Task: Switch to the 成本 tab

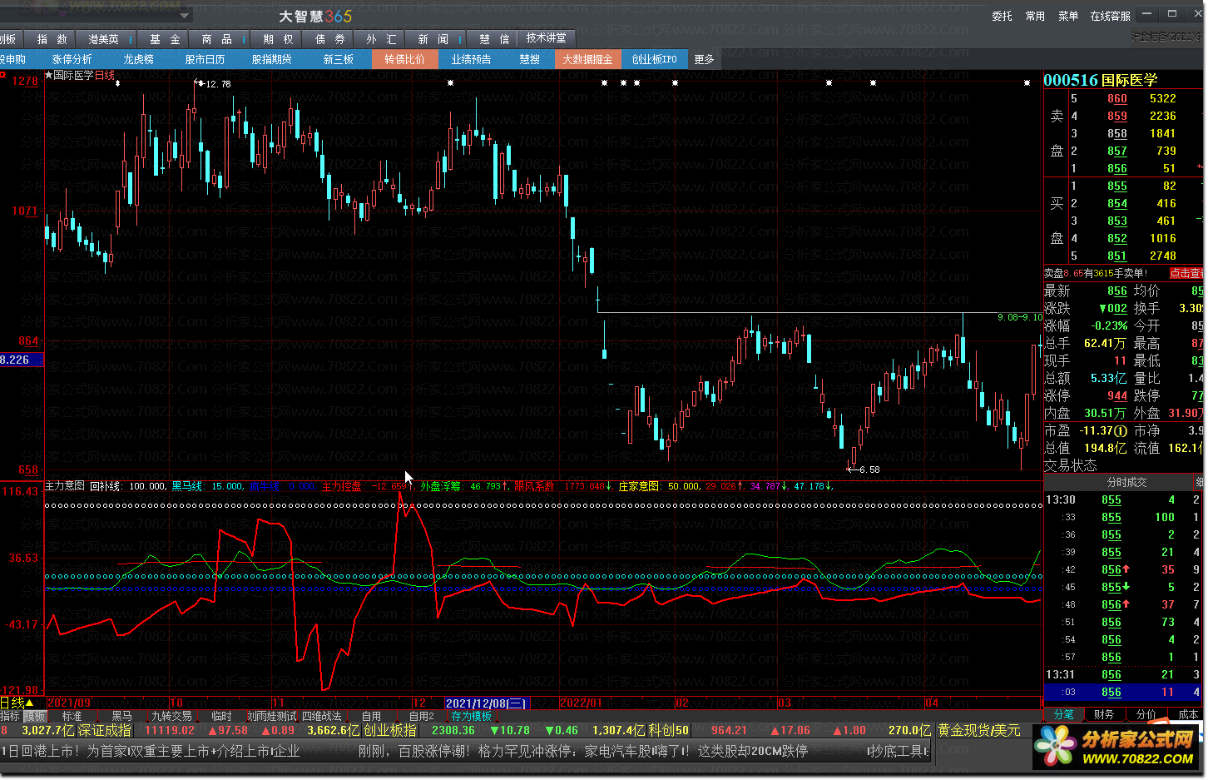Action: click(x=1187, y=714)
